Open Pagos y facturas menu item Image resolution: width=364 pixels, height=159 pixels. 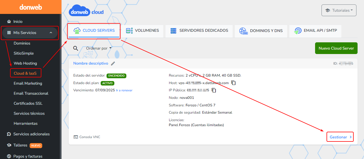pos(28,156)
